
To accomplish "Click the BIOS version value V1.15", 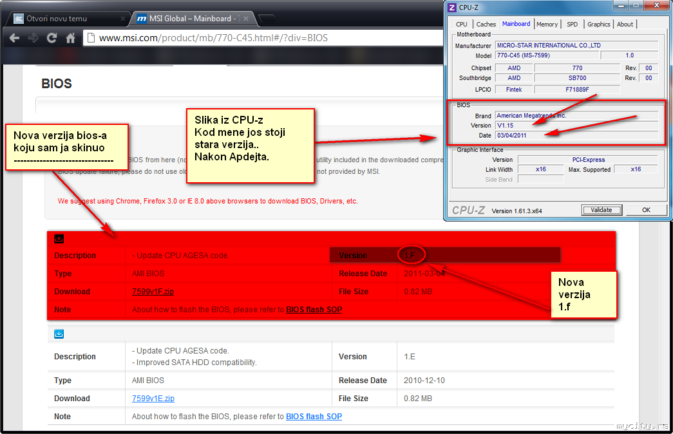I will coord(576,126).
